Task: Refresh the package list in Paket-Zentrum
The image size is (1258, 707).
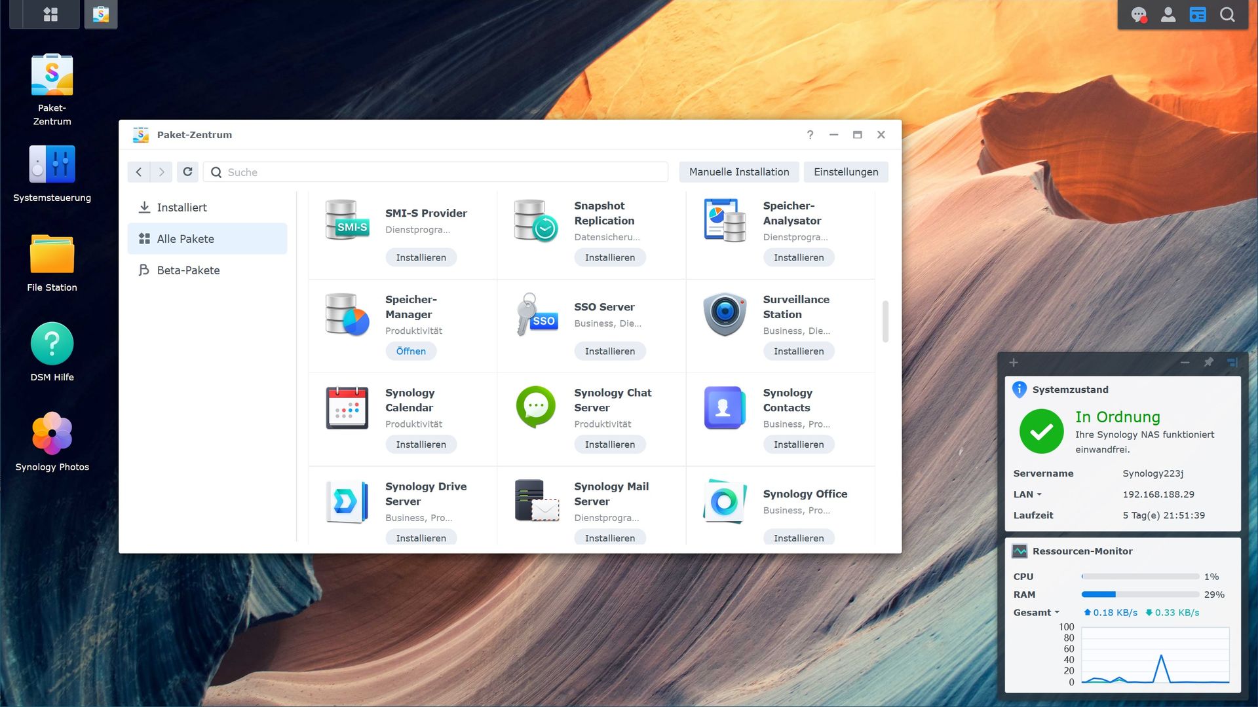Action: click(x=187, y=172)
